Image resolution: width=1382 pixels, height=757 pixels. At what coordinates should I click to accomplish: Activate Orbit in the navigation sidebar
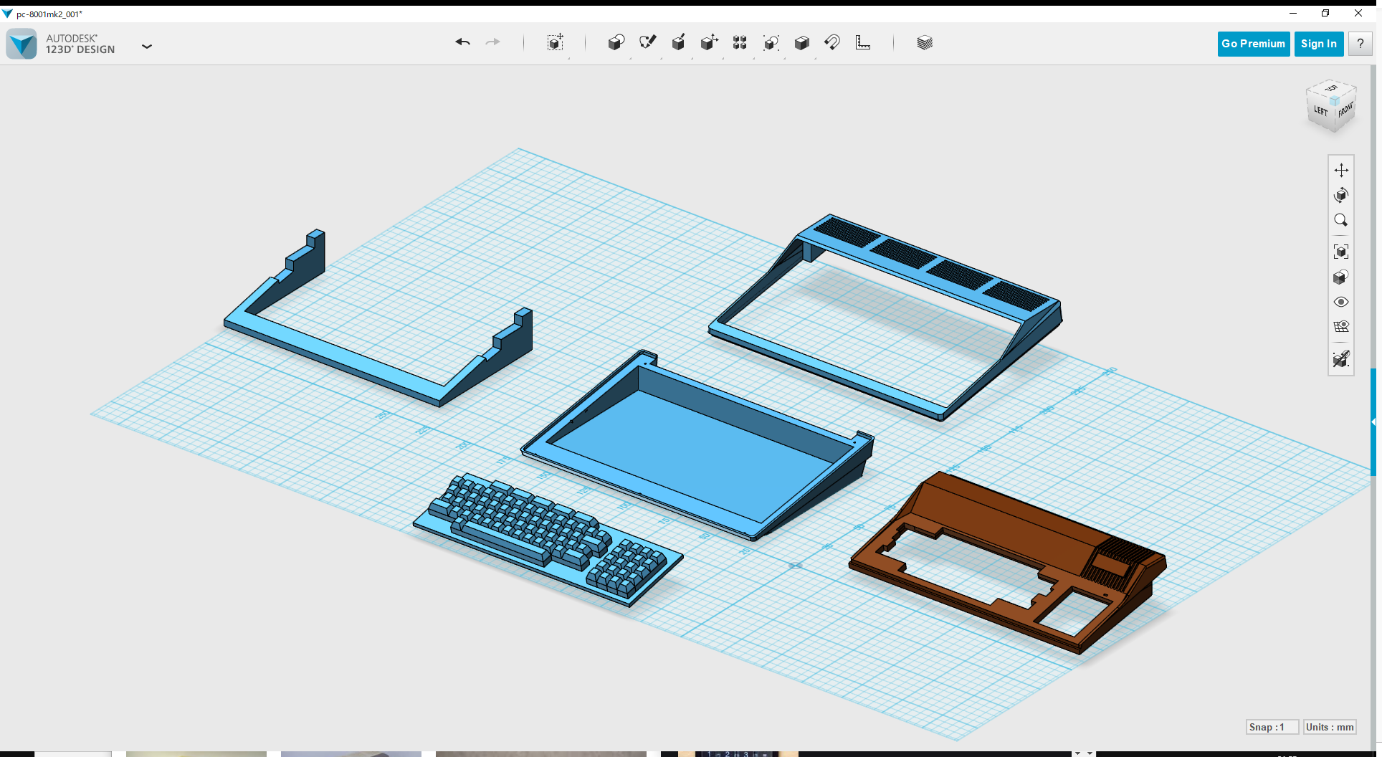click(x=1341, y=195)
